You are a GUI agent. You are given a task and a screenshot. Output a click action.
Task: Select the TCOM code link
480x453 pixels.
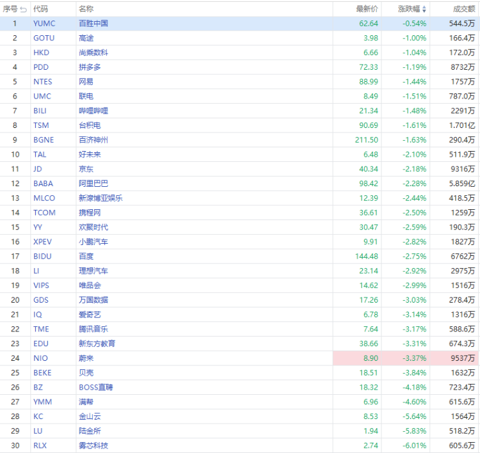44,212
